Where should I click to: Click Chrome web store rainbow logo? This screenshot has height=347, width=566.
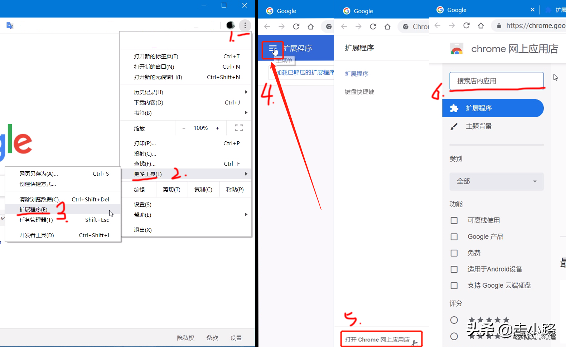point(457,49)
